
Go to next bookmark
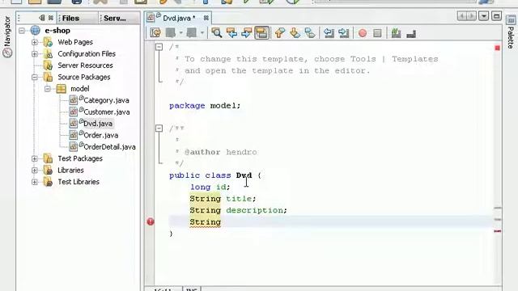tap(295, 32)
